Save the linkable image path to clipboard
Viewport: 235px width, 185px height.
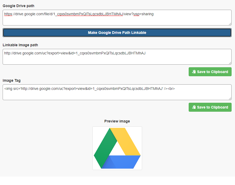[210, 72]
